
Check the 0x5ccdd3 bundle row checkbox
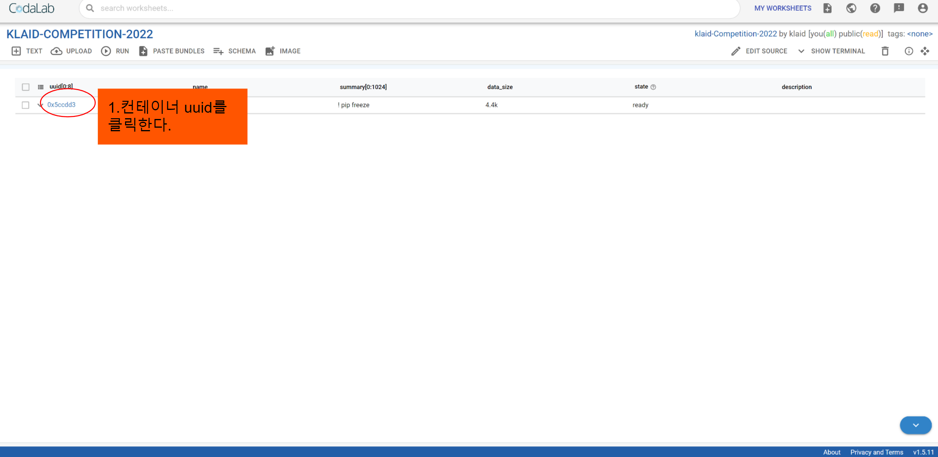(26, 105)
